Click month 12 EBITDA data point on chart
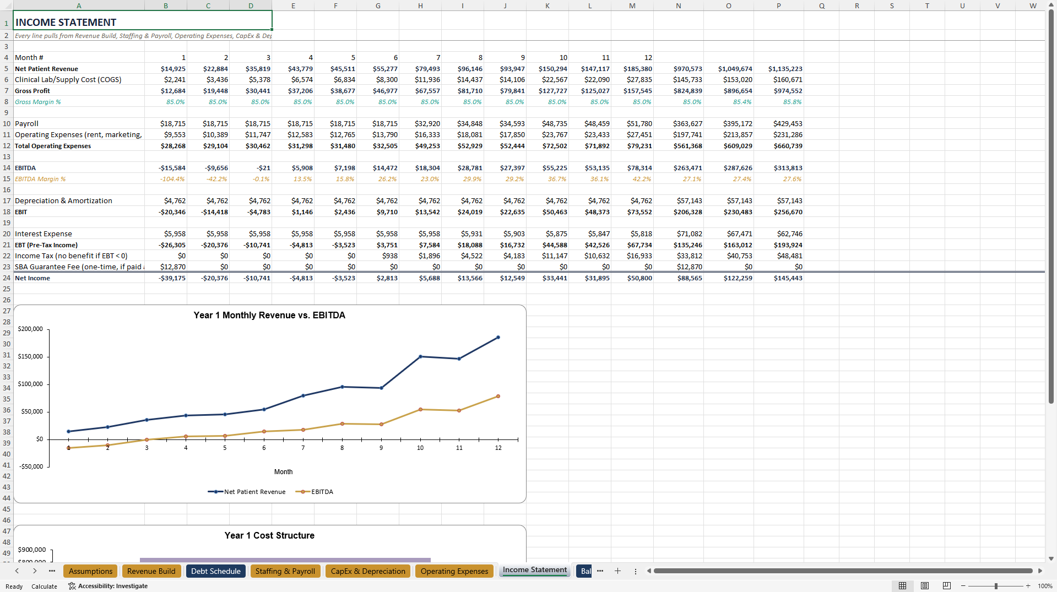 pyautogui.click(x=498, y=396)
